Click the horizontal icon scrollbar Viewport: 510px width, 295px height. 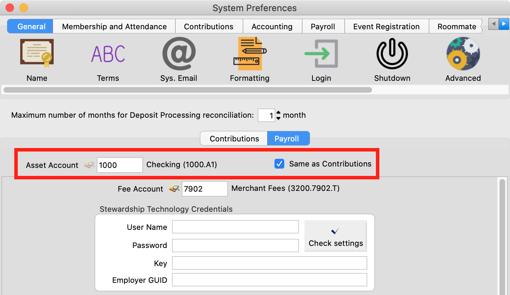pos(187,90)
